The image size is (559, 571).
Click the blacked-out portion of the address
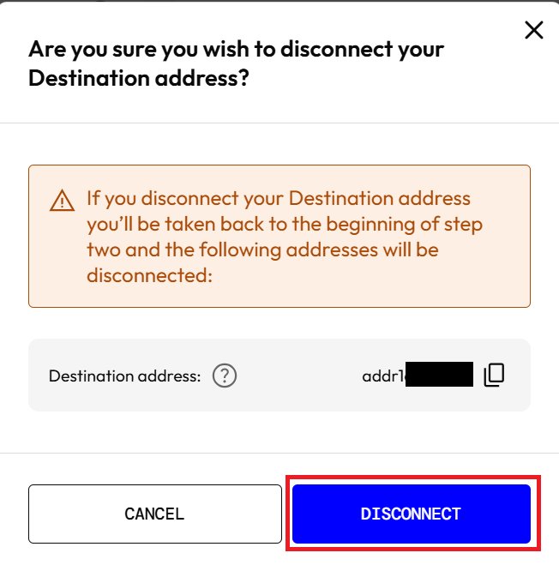coord(439,375)
